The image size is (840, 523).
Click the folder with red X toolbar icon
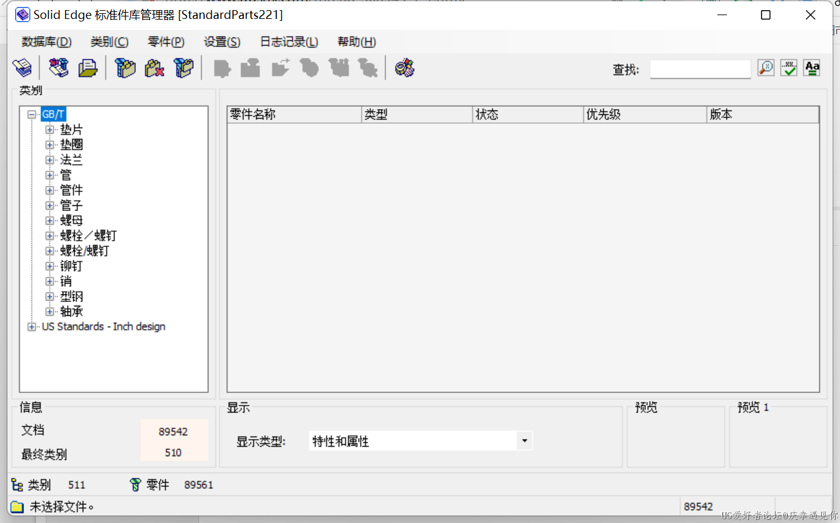pyautogui.click(x=154, y=68)
